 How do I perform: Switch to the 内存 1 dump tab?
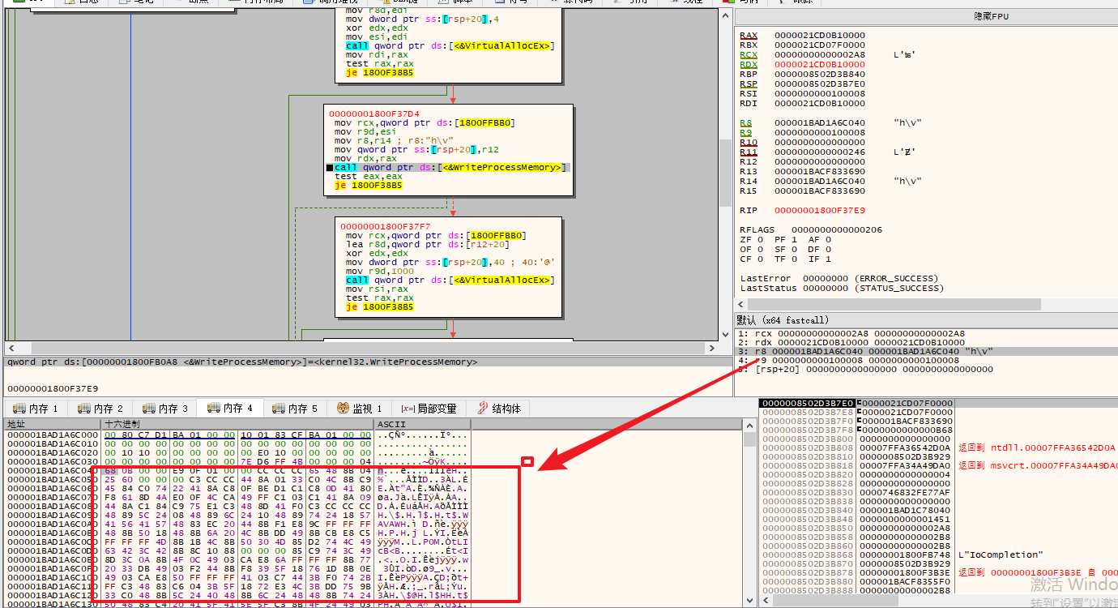(36, 409)
